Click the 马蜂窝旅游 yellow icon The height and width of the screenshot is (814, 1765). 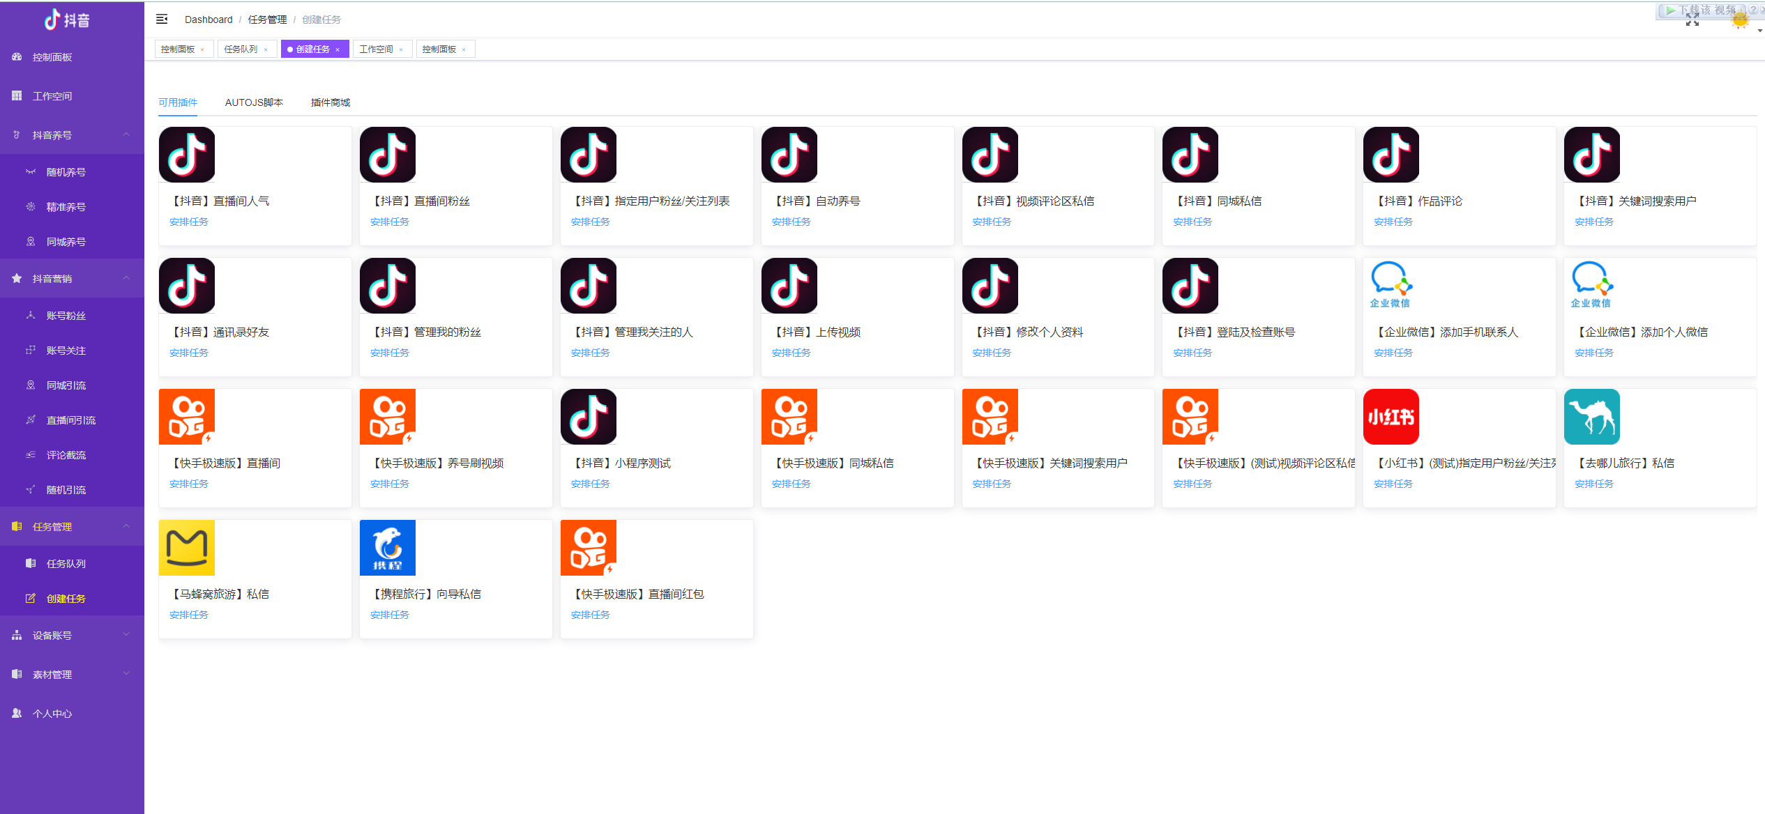tap(187, 548)
